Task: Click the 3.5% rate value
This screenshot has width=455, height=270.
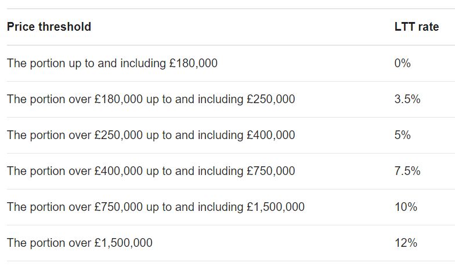Action: (x=407, y=99)
